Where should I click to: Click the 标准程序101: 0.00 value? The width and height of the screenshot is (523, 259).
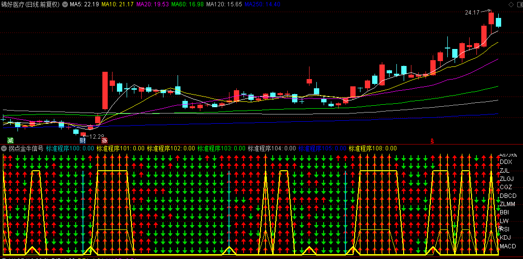tap(120, 148)
